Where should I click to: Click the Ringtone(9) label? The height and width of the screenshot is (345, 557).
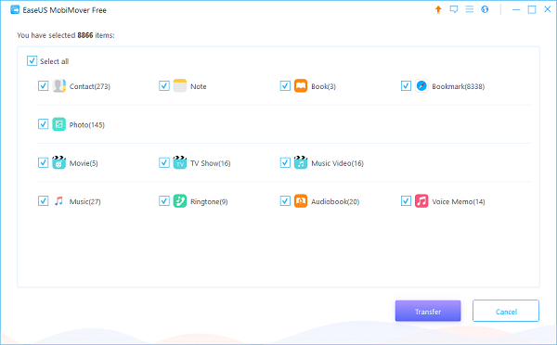click(209, 201)
